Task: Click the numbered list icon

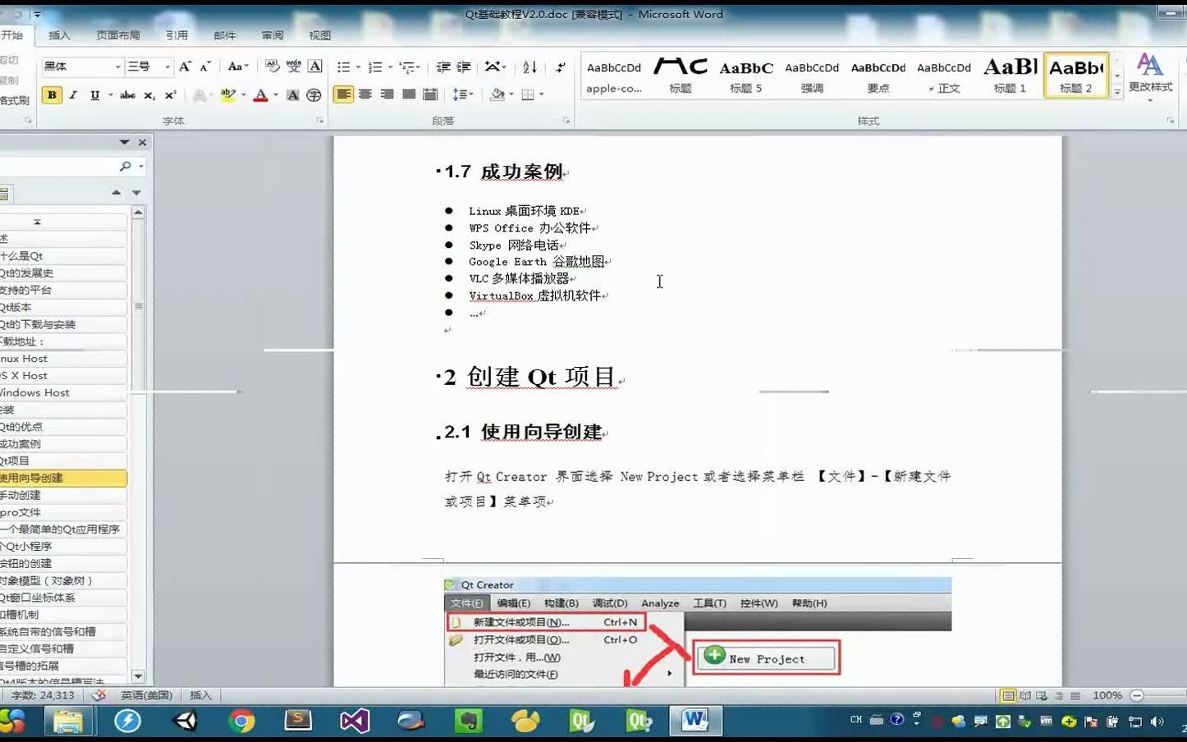Action: 375,66
